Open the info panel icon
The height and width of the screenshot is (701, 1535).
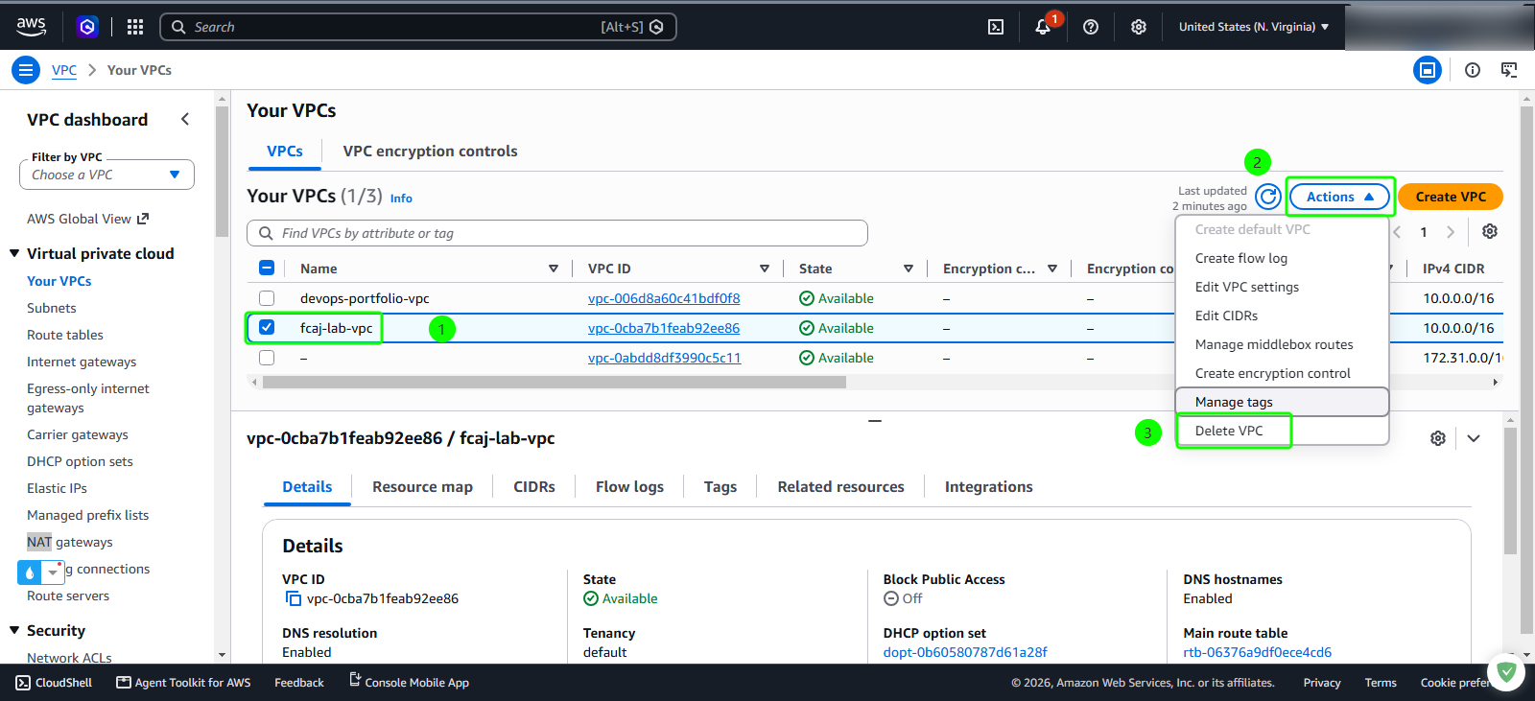pyautogui.click(x=1473, y=70)
